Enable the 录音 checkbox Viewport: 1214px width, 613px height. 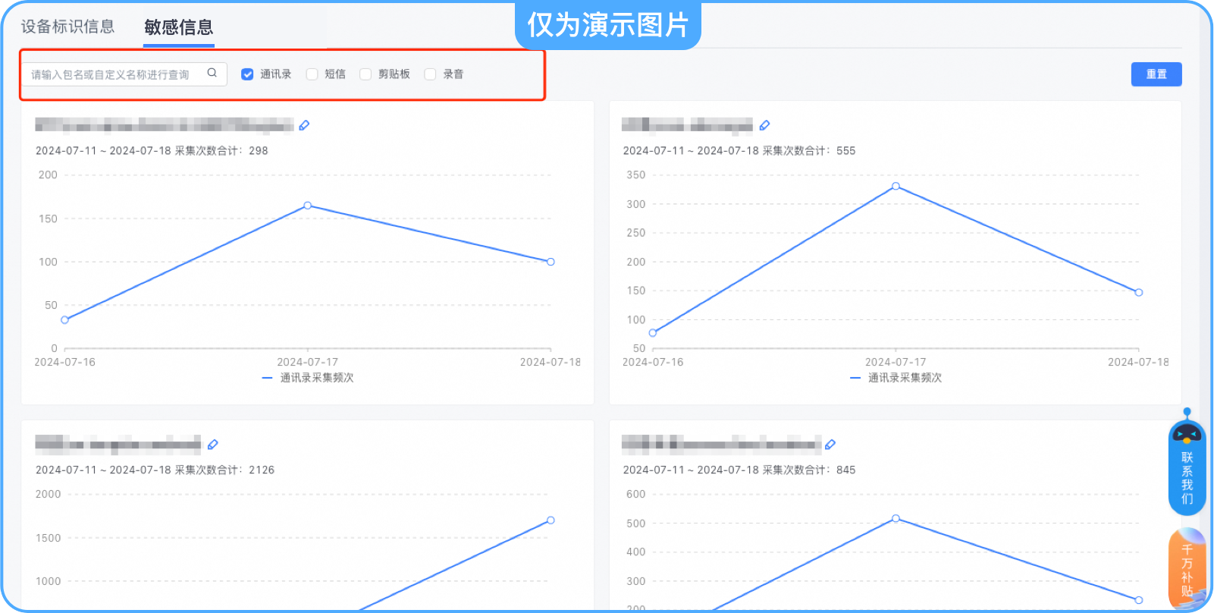click(x=430, y=74)
